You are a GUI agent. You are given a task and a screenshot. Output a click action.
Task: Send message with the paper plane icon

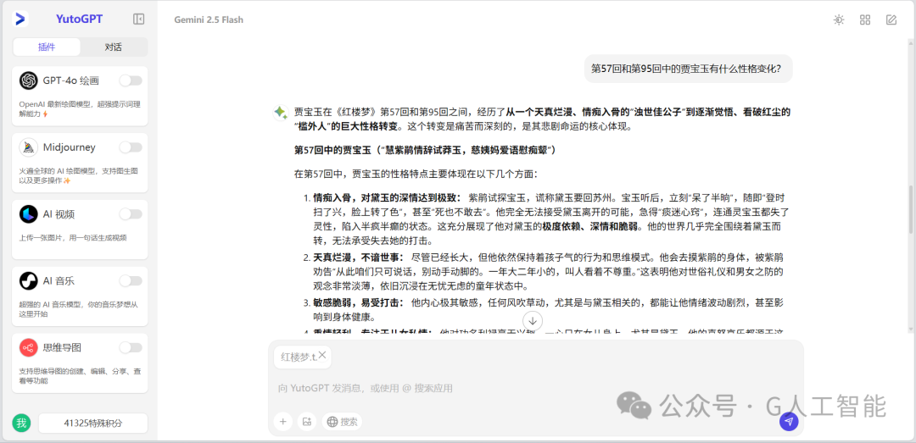789,422
